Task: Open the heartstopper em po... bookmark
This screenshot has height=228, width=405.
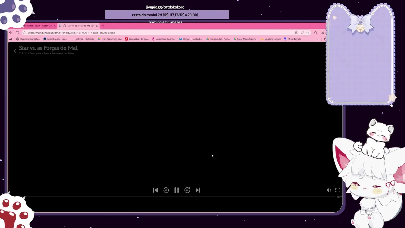Action: (109, 39)
